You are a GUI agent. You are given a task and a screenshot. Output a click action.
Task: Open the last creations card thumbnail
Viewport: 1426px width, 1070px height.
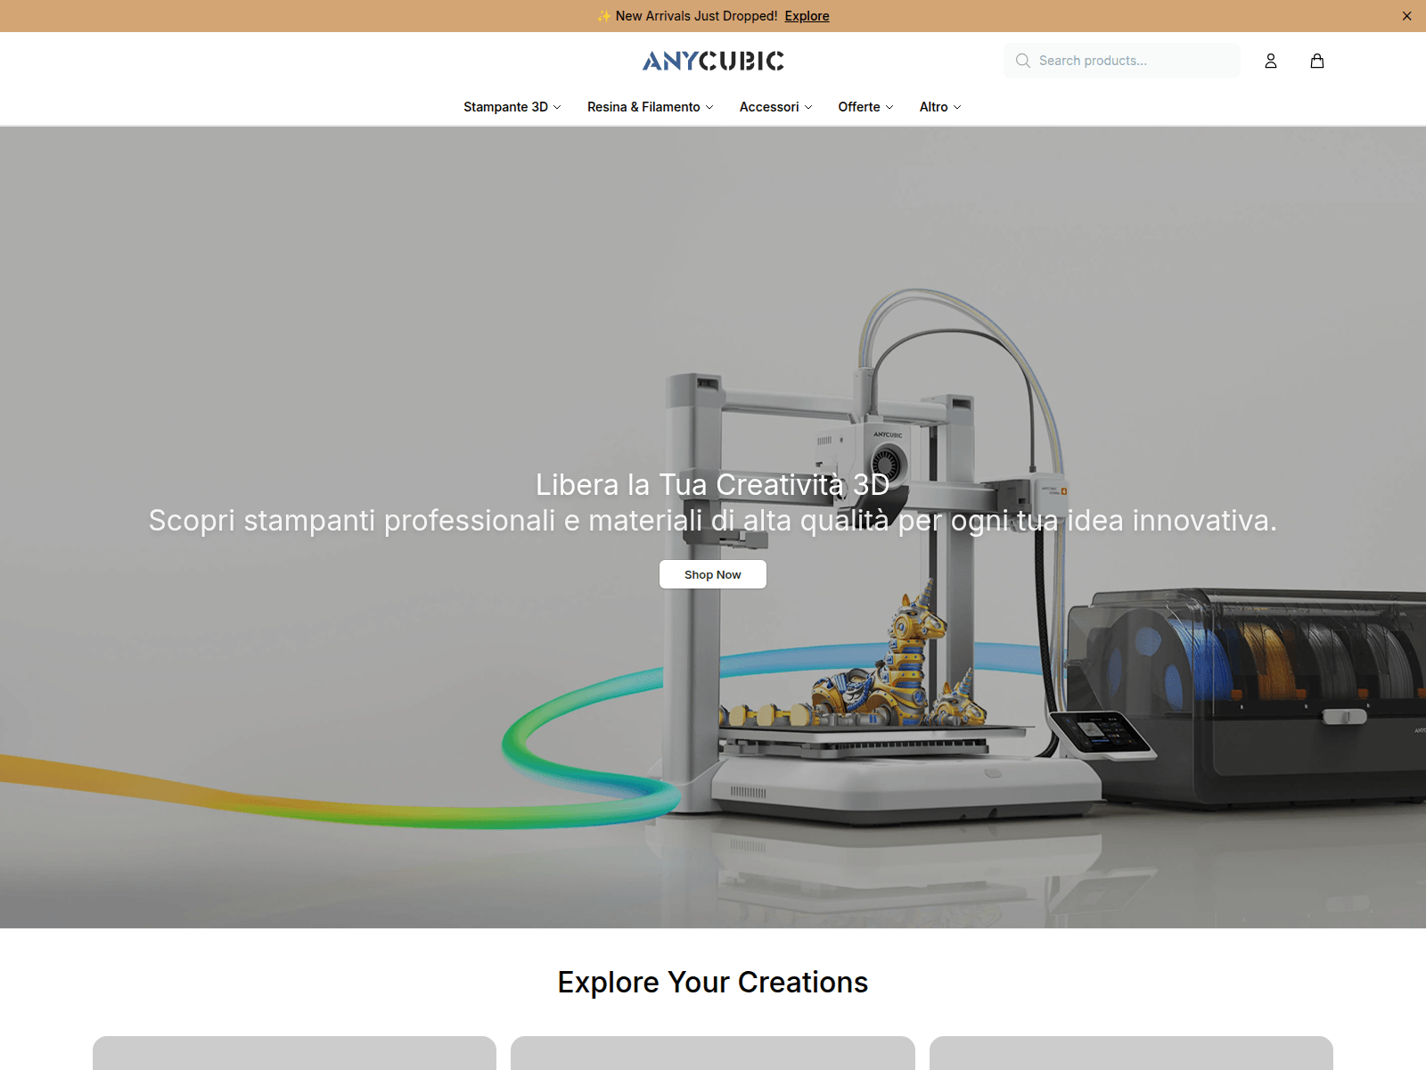coord(1131,1053)
